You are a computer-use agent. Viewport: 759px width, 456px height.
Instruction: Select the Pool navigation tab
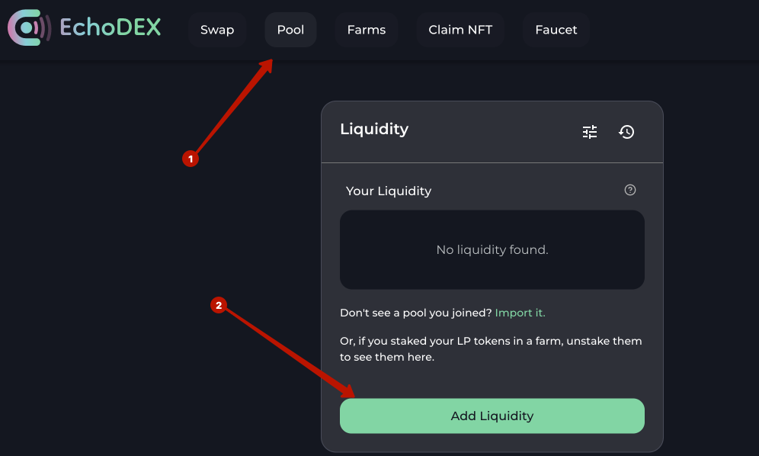tap(290, 31)
